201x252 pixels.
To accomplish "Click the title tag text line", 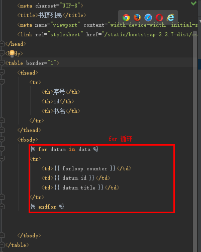I will click(x=52, y=15).
